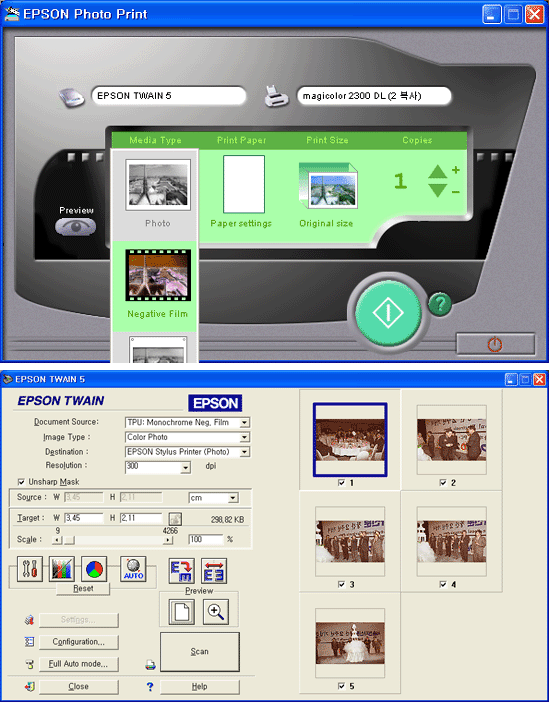Expand the cm units dropdown

tap(233, 498)
